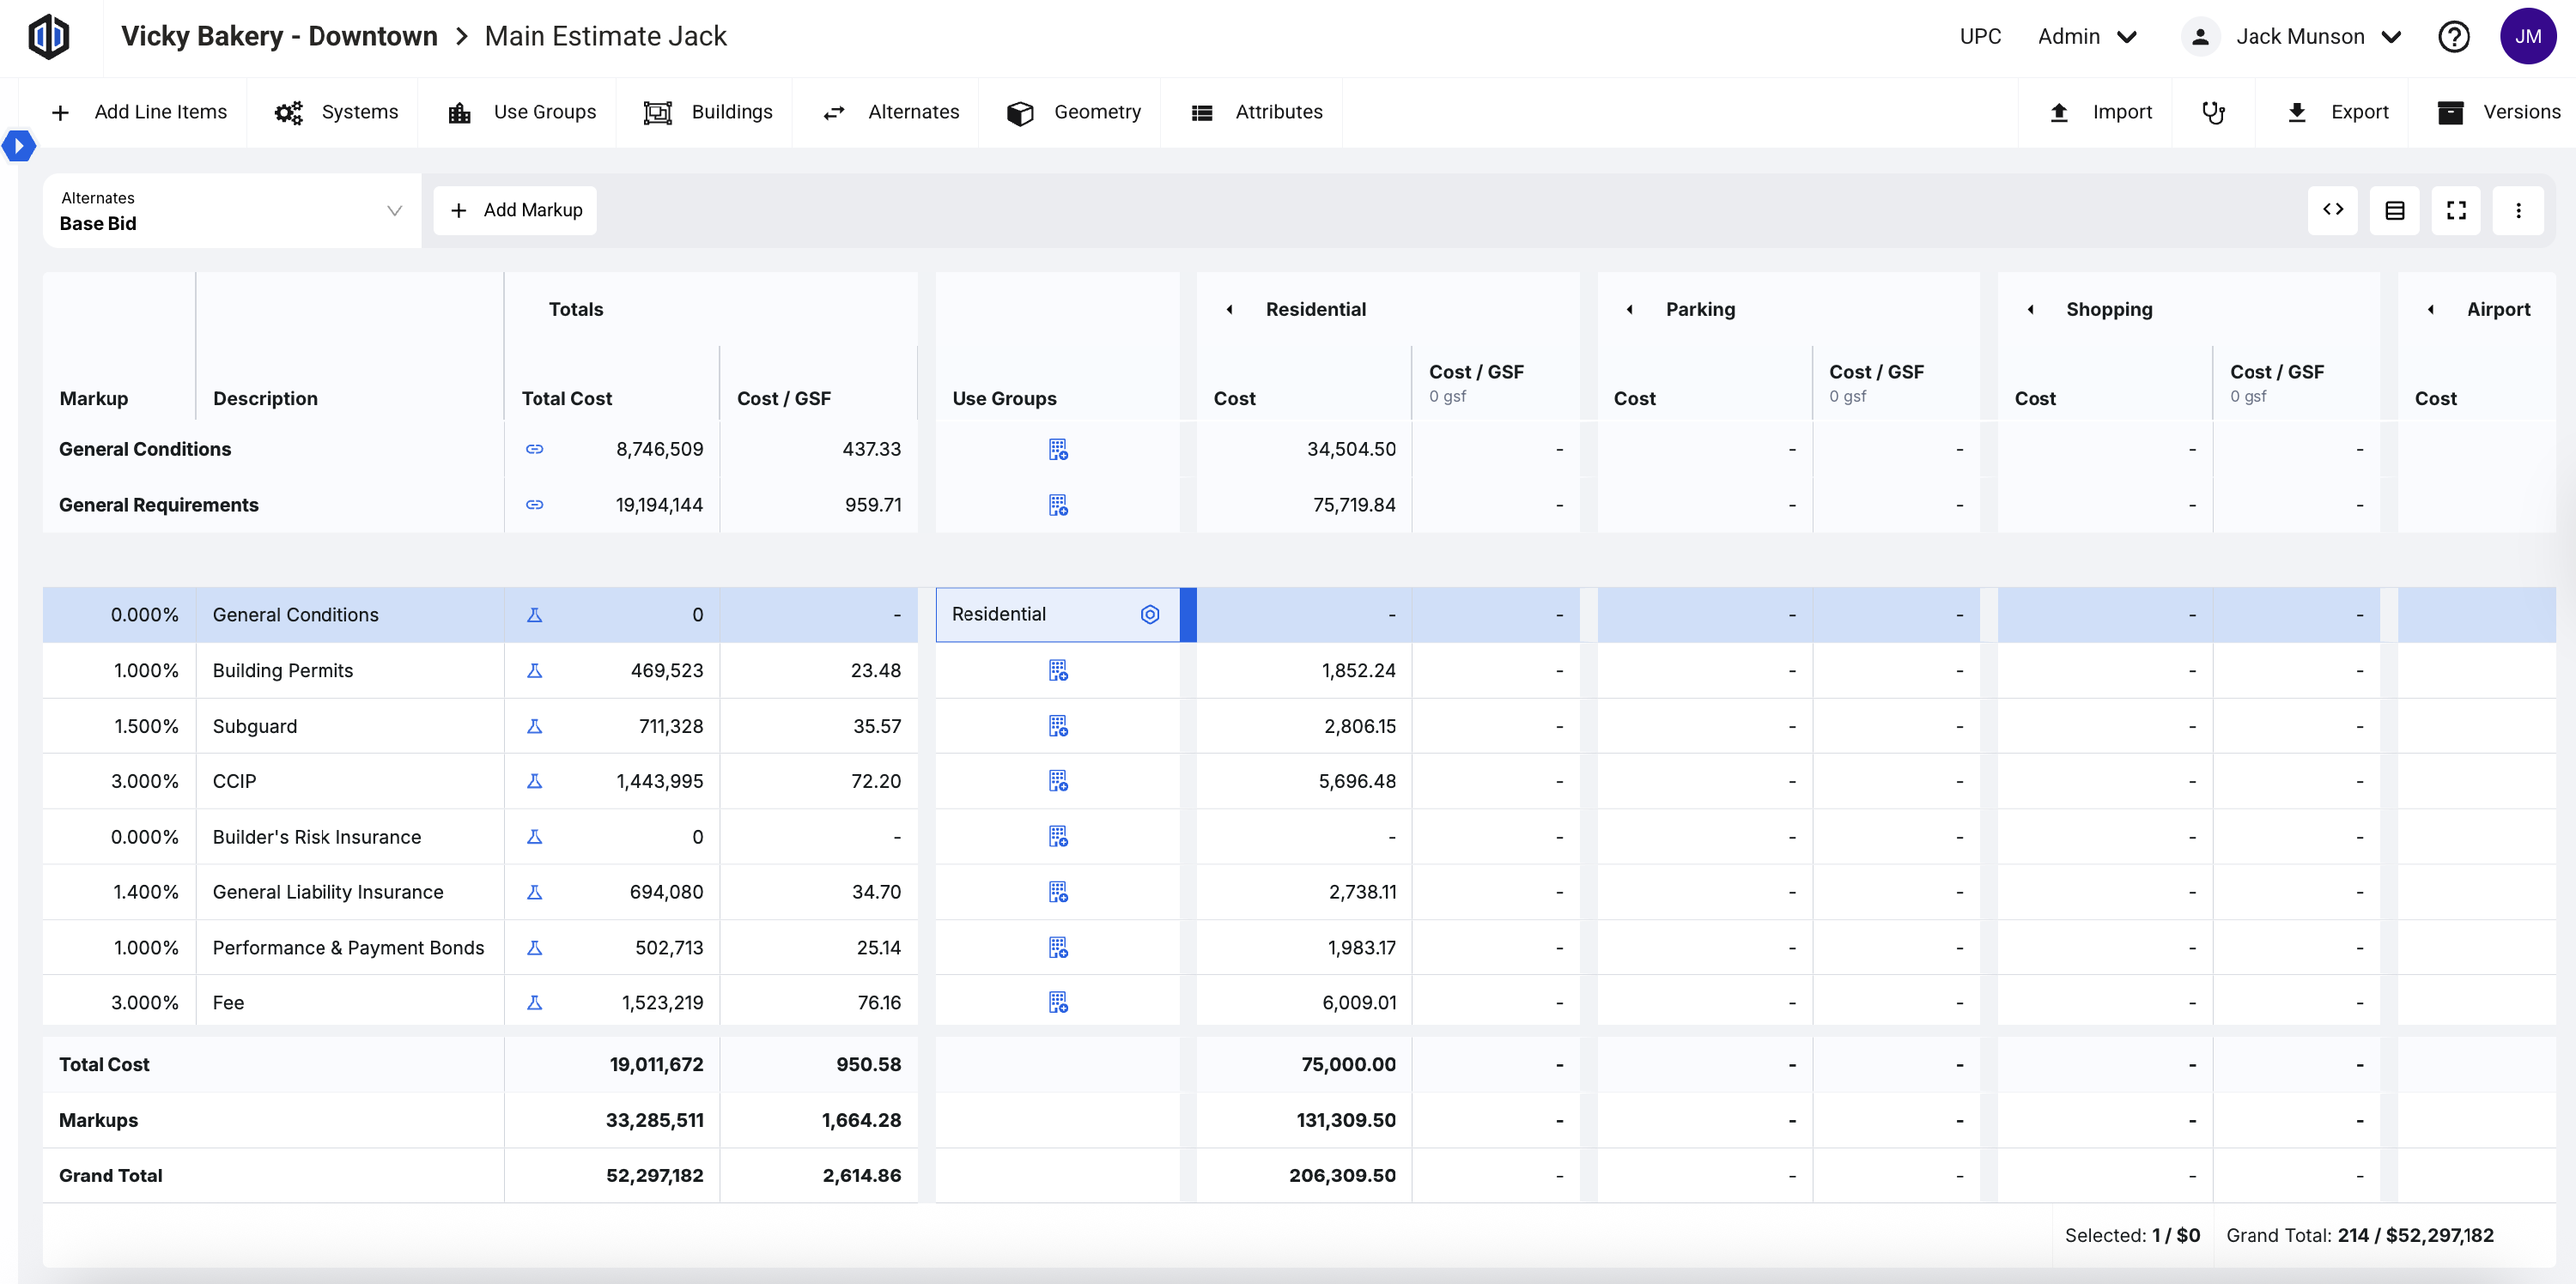This screenshot has width=2576, height=1284.
Task: Click the link icon for General Requirements
Action: click(x=534, y=505)
